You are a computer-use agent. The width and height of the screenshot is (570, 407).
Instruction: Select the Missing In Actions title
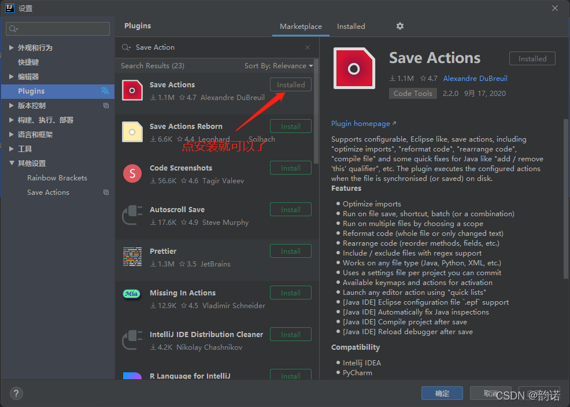tap(183, 293)
